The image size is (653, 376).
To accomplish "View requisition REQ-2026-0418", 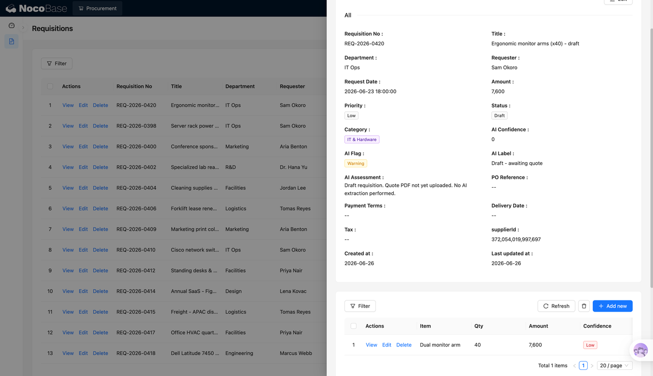I will coord(68,353).
